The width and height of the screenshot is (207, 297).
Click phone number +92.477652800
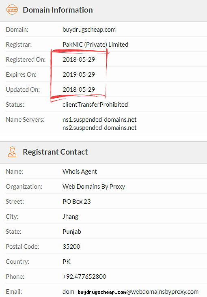pyautogui.click(x=84, y=277)
